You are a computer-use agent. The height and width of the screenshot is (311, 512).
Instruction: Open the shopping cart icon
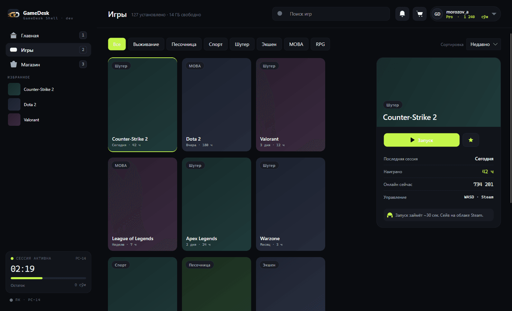[420, 14]
